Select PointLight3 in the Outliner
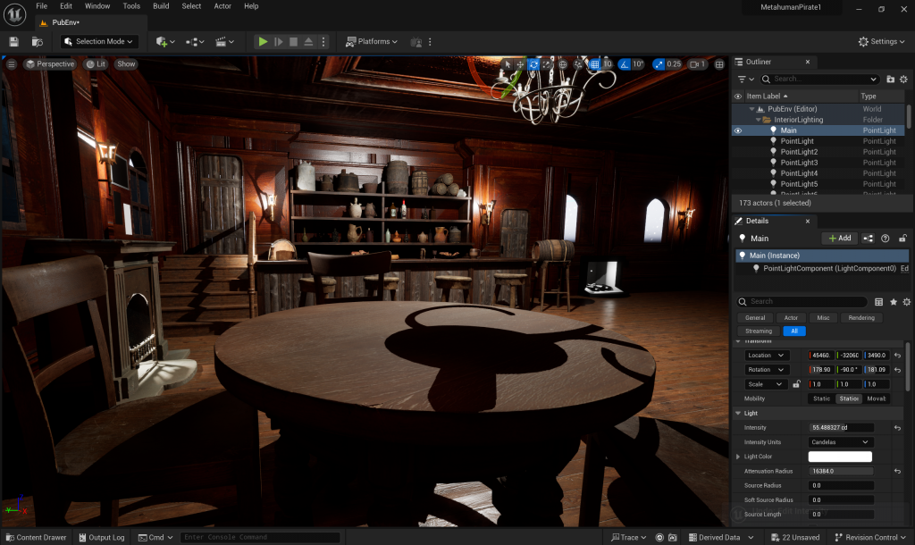The height and width of the screenshot is (545, 915). pyautogui.click(x=799, y=163)
